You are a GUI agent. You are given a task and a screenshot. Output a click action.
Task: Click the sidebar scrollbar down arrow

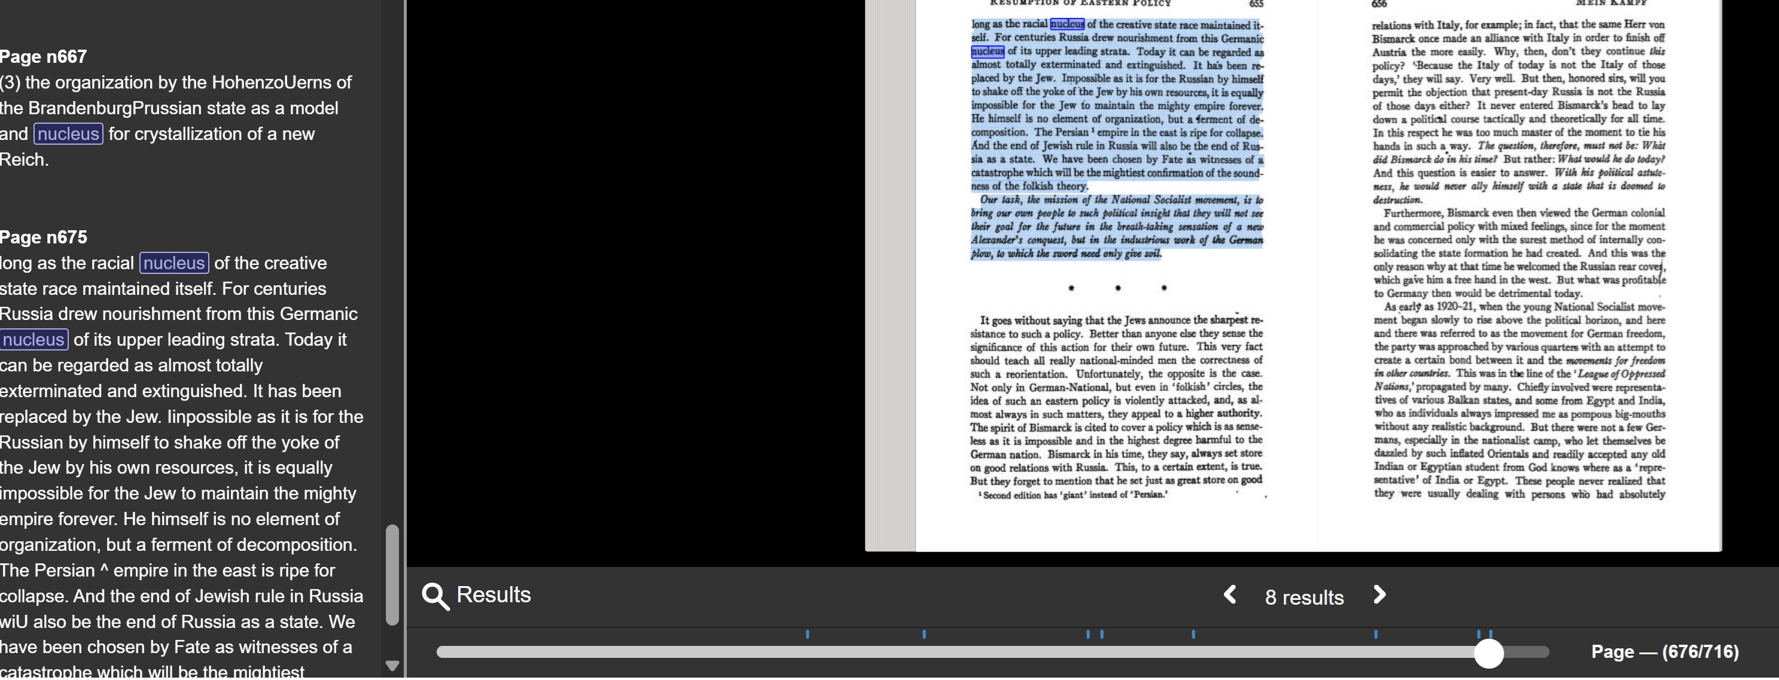[x=392, y=666]
